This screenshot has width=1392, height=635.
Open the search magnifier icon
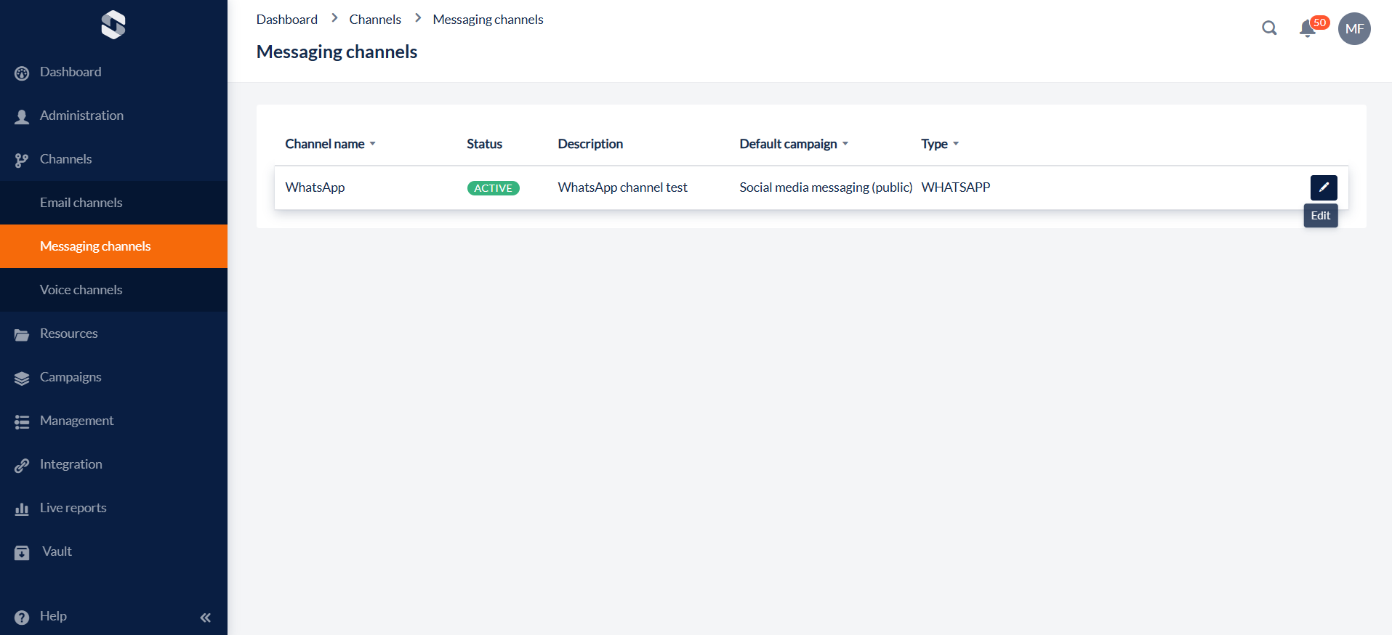[x=1269, y=28]
